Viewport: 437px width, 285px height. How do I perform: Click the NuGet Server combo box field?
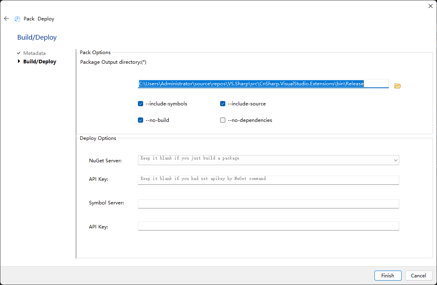(265, 160)
